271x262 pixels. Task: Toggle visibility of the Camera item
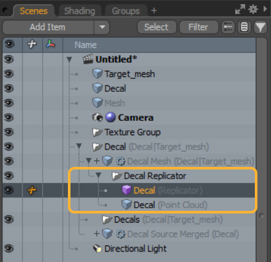click(9, 118)
